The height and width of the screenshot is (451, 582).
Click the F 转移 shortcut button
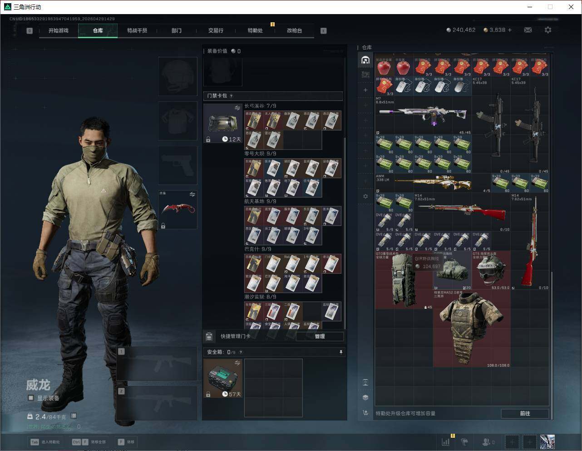tap(126, 442)
